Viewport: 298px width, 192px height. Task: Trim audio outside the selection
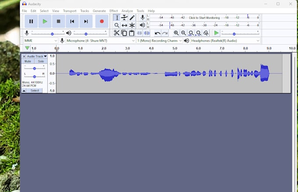(x=139, y=33)
